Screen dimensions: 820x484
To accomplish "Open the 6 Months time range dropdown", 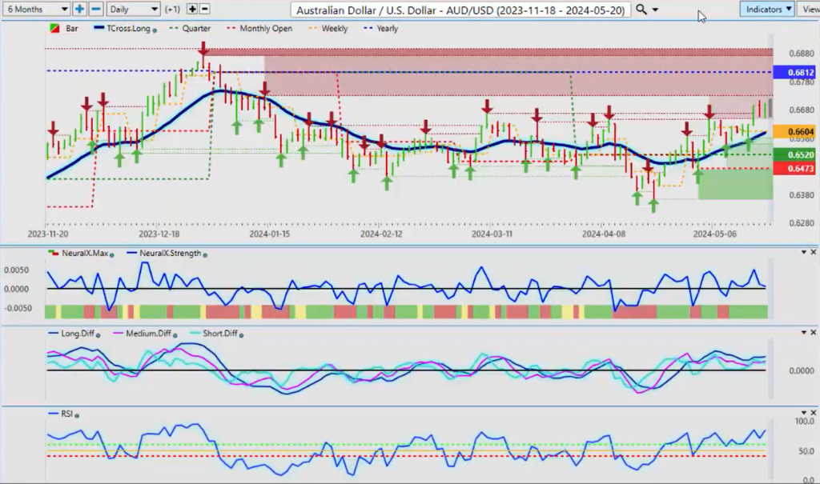I will 36,9.
